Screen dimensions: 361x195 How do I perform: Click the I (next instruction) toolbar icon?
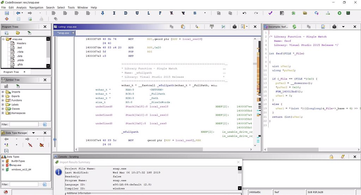pyautogui.click(x=114, y=13)
